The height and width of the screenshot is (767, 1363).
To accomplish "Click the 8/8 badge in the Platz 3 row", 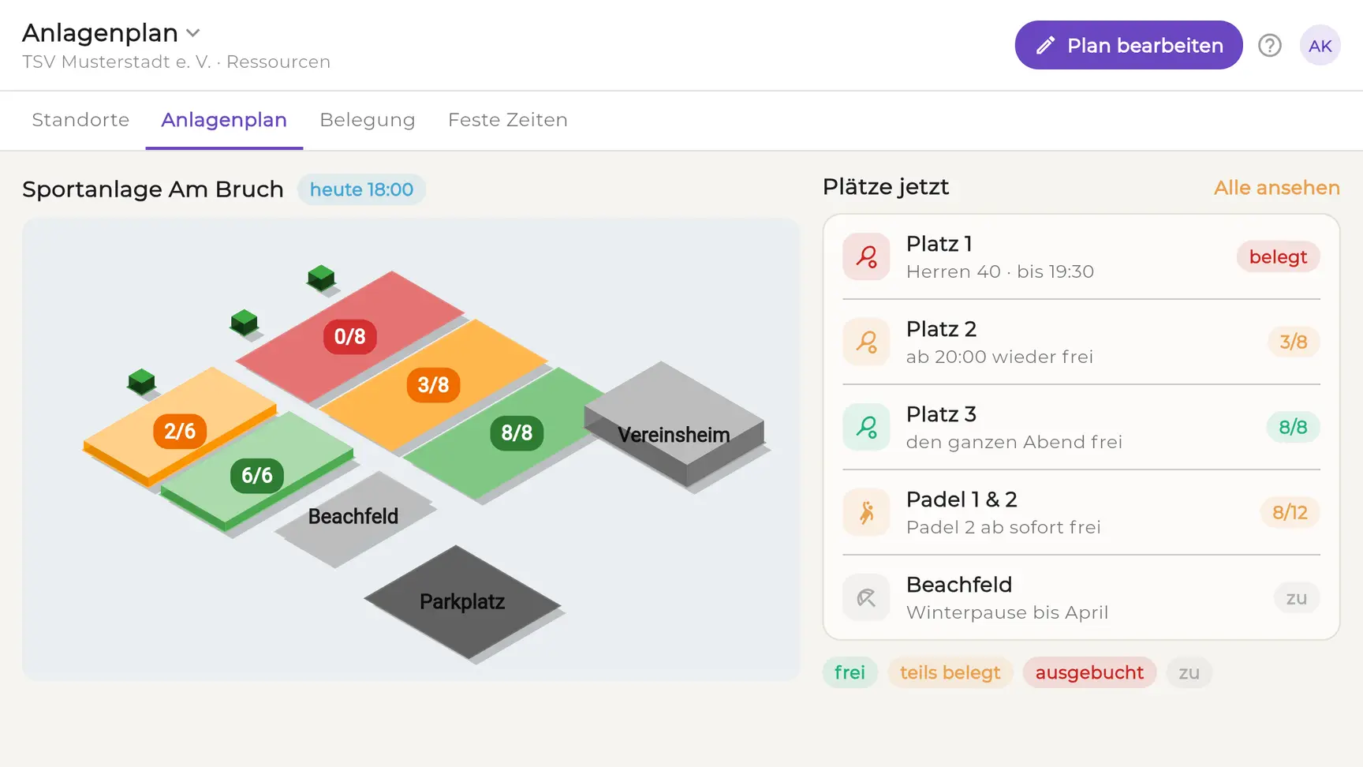I will click(x=1293, y=427).
